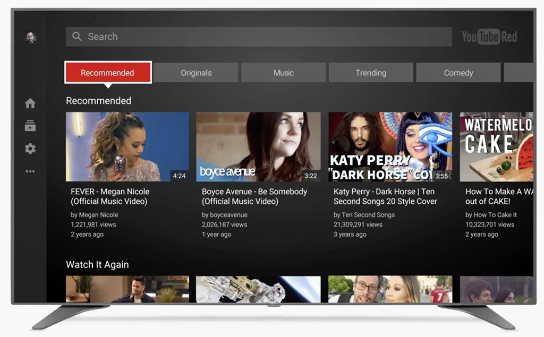Go to the Comedy tab
Image resolution: width=544 pixels, height=337 pixels.
coord(458,73)
